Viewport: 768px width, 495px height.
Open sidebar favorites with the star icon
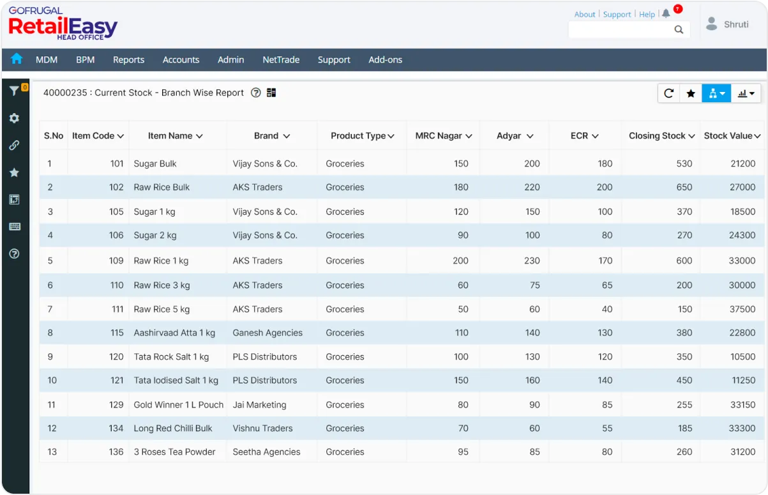(x=15, y=172)
